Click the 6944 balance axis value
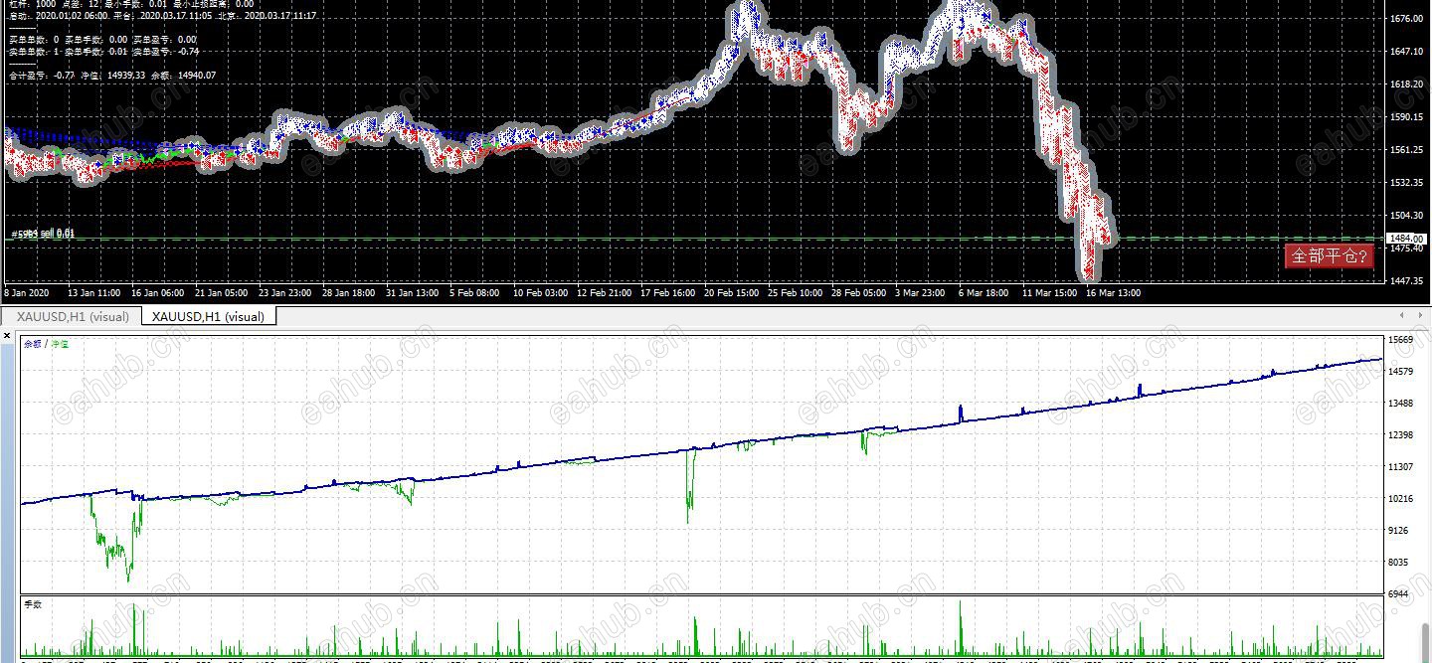 coord(1400,593)
